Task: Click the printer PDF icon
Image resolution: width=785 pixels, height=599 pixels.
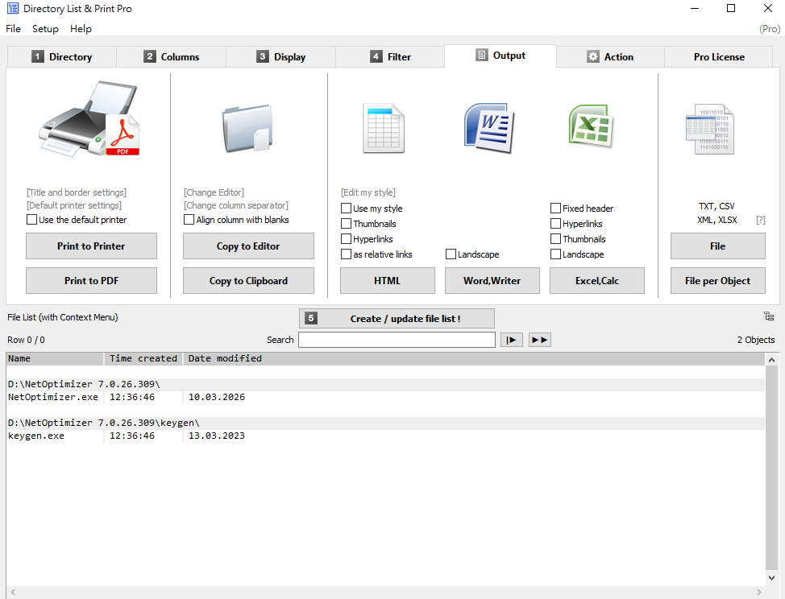Action: coord(90,121)
